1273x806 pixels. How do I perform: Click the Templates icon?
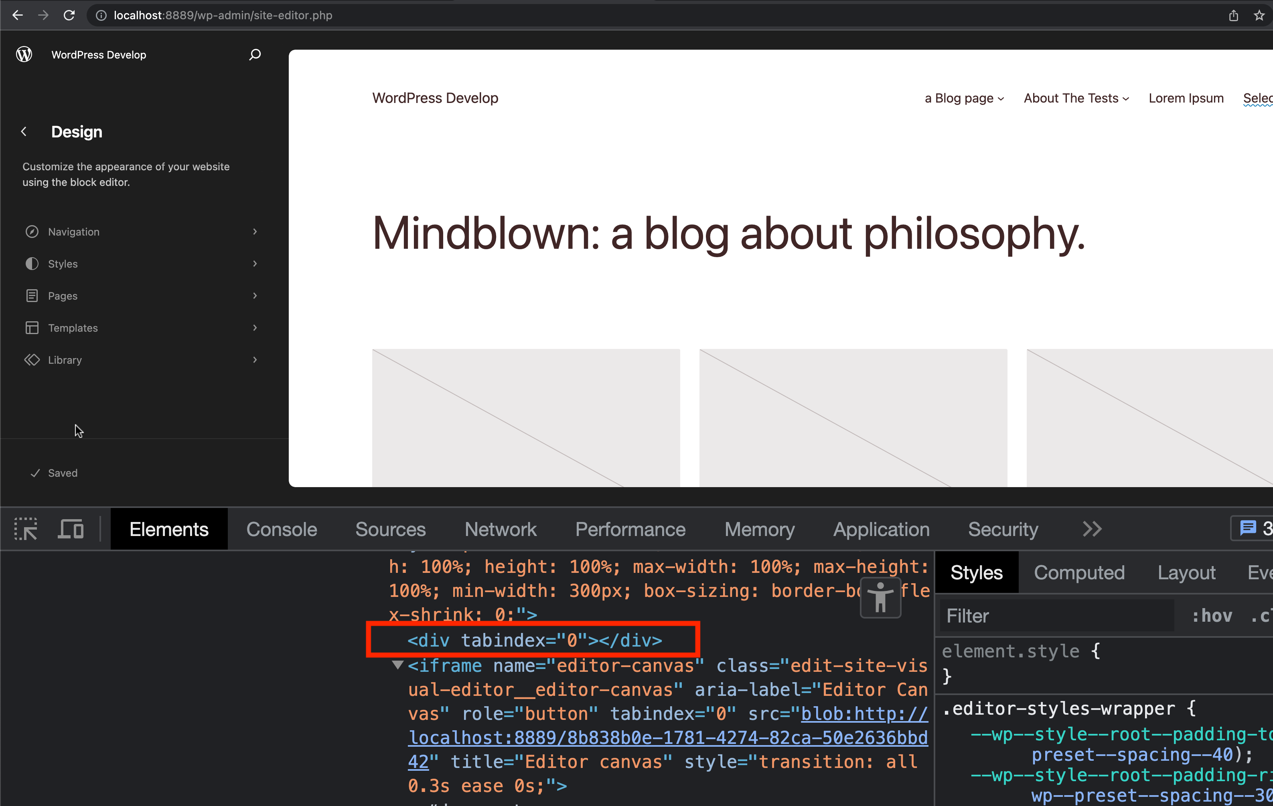pos(32,327)
